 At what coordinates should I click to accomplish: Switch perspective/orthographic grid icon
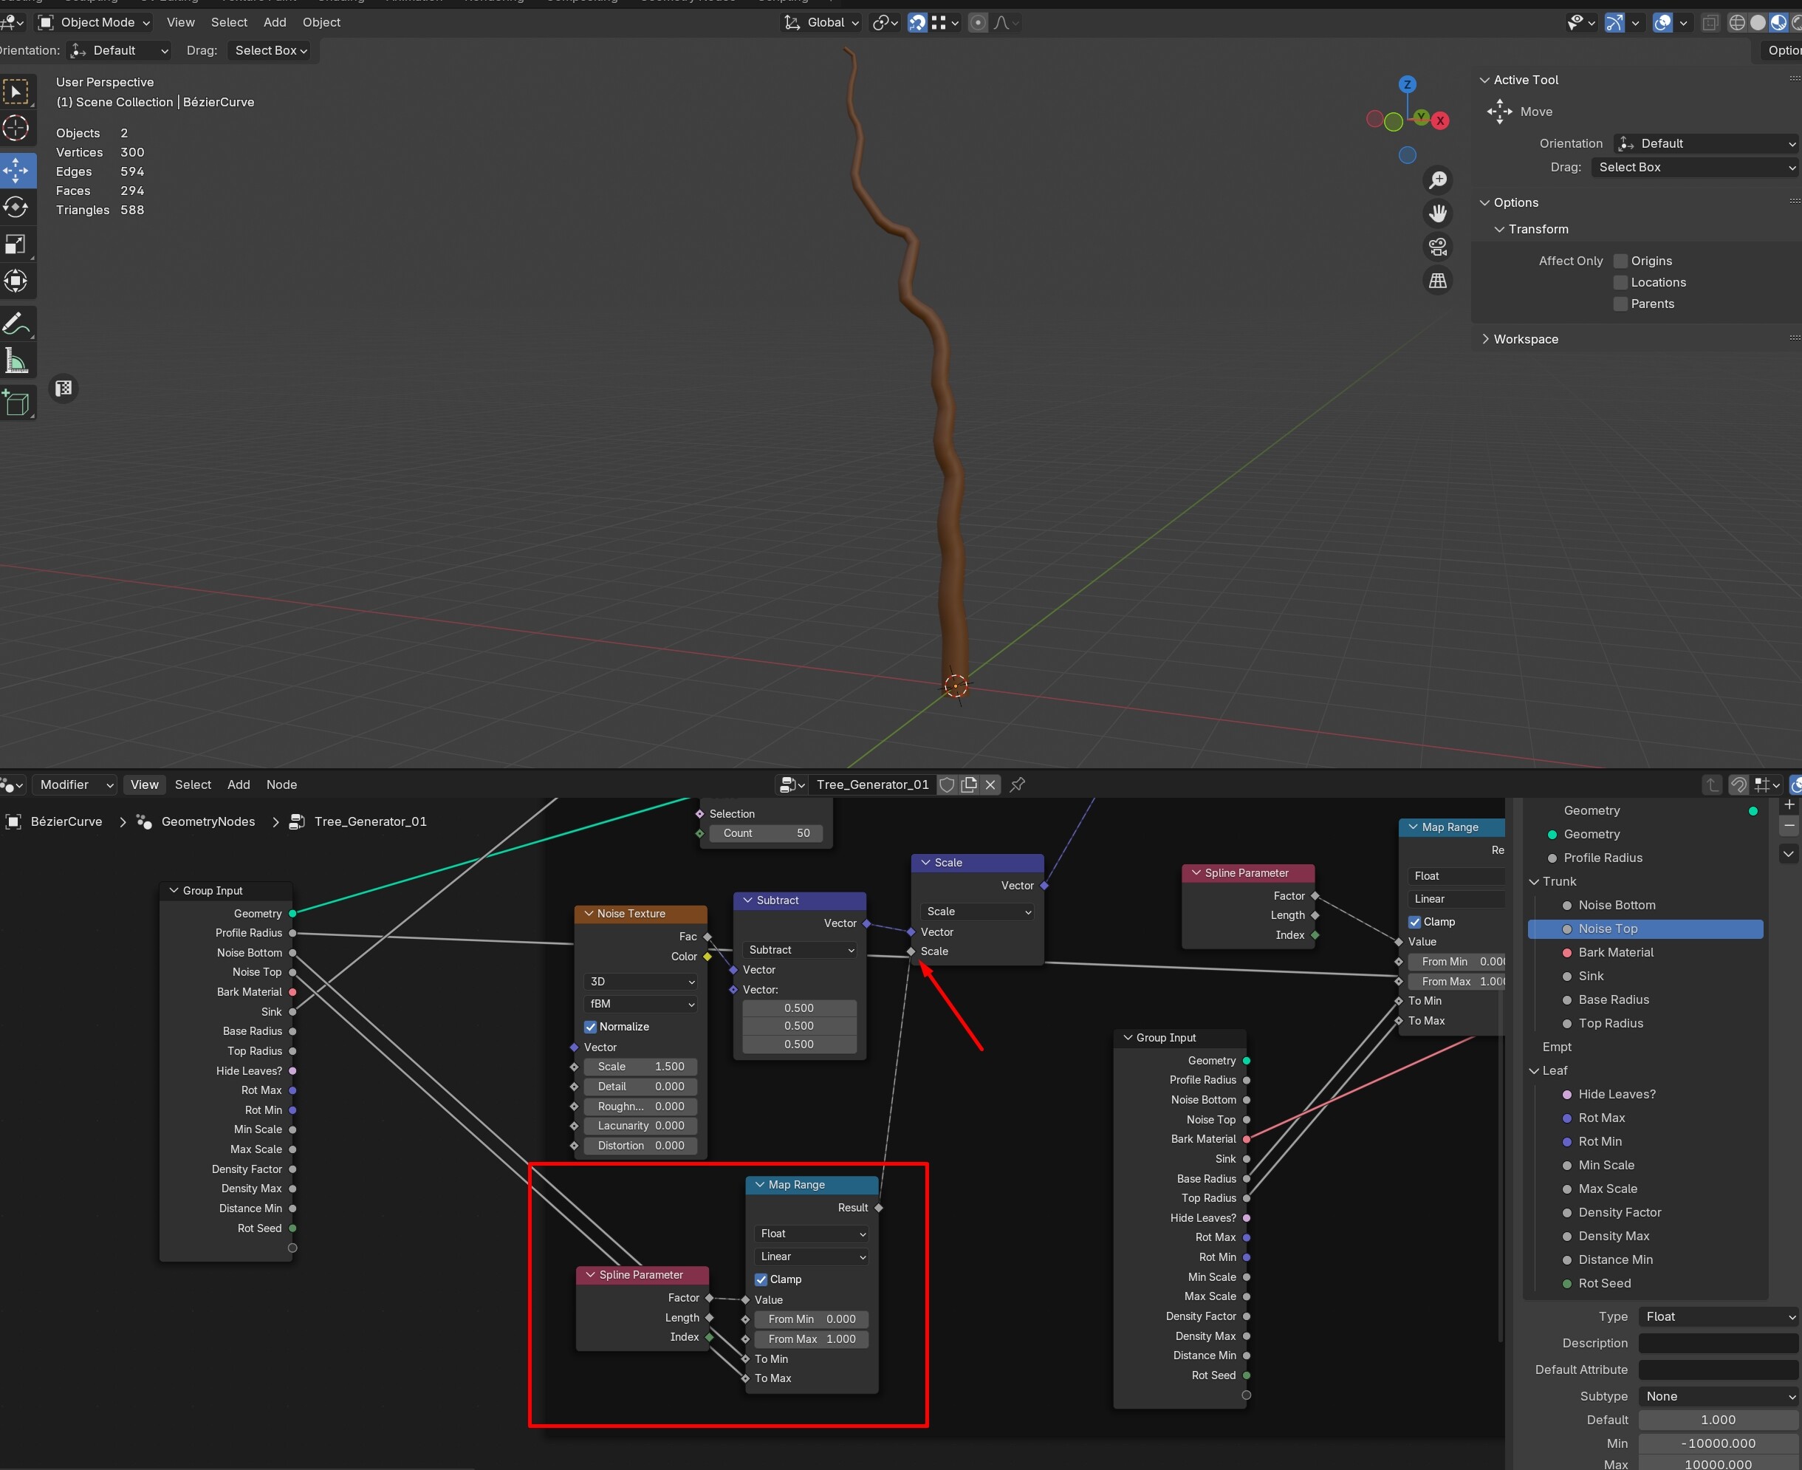(x=1438, y=281)
